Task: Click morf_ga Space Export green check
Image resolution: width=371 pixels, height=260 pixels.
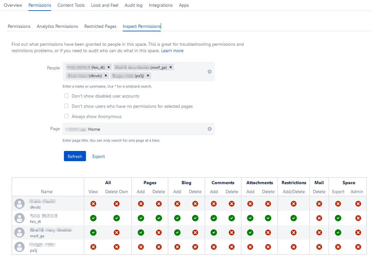Action: [338, 232]
